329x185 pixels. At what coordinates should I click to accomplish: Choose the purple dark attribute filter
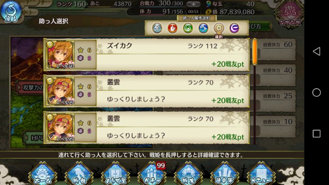pyautogui.click(x=234, y=28)
